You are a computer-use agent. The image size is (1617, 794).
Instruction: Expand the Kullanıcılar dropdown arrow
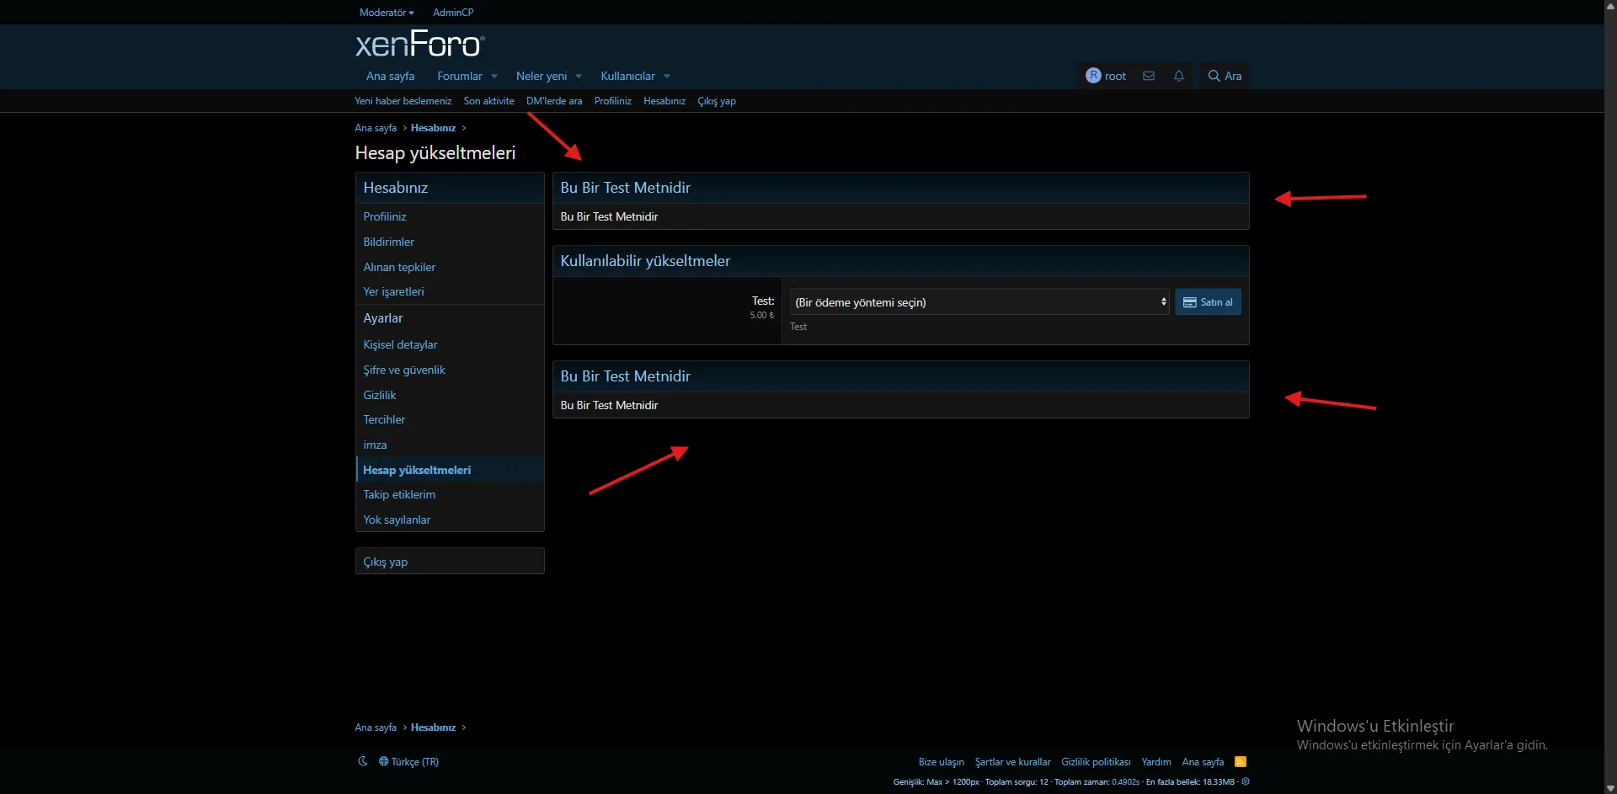(667, 77)
